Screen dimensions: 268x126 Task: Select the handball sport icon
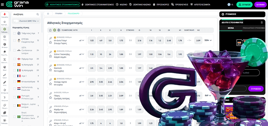click(x=5, y=98)
